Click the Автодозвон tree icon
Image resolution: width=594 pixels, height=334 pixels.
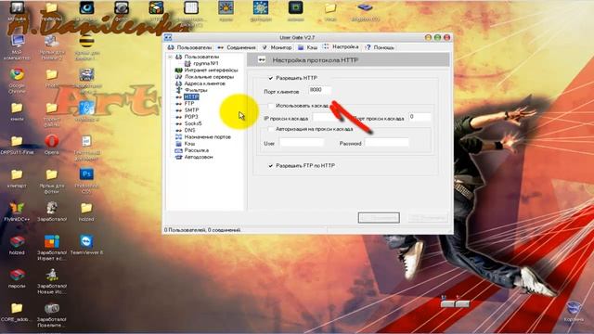coord(179,157)
